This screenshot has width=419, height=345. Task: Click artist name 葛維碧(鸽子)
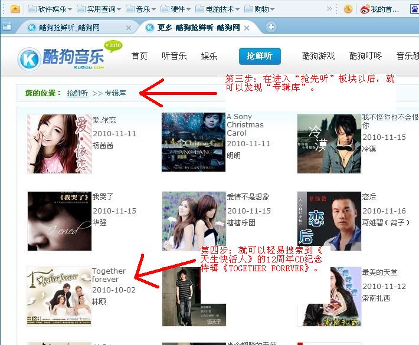(x=386, y=222)
